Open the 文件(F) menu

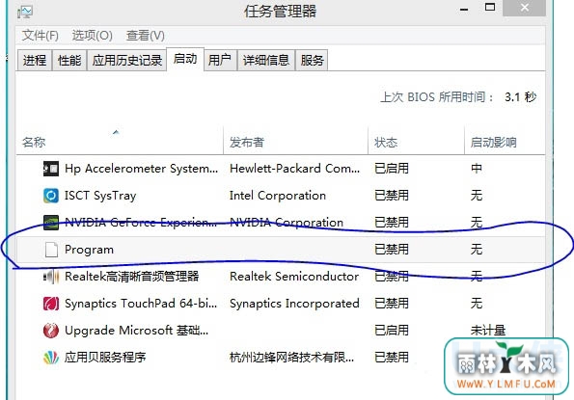[40, 36]
